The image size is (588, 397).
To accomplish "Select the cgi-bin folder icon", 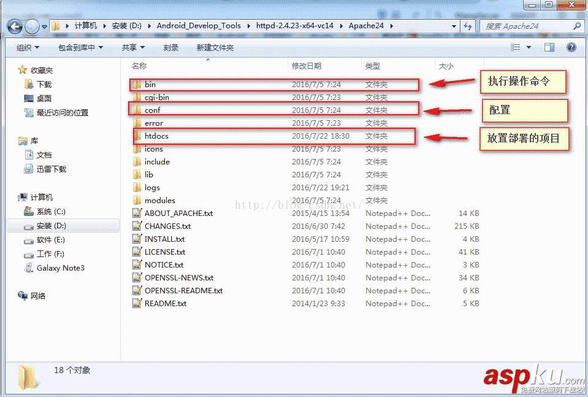I will pos(137,97).
